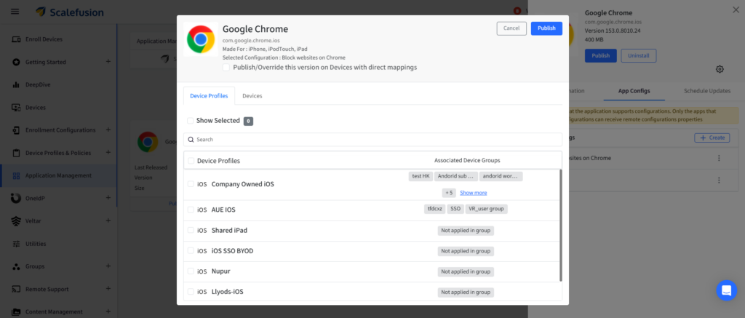Select the Shared iPad profile checkbox
The height and width of the screenshot is (318, 745).
pyautogui.click(x=191, y=230)
